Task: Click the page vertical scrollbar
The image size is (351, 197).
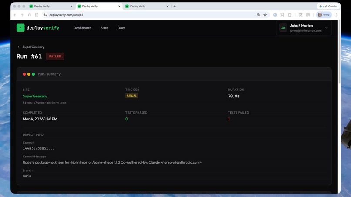Action: [339, 52]
